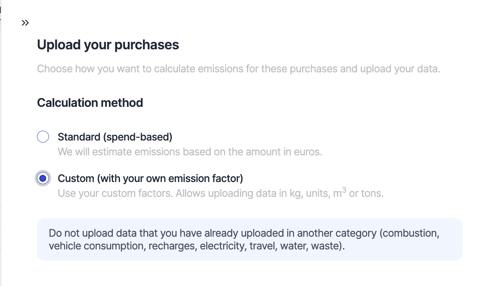Click the Calculation method heading
The width and height of the screenshot is (498, 286).
point(90,102)
